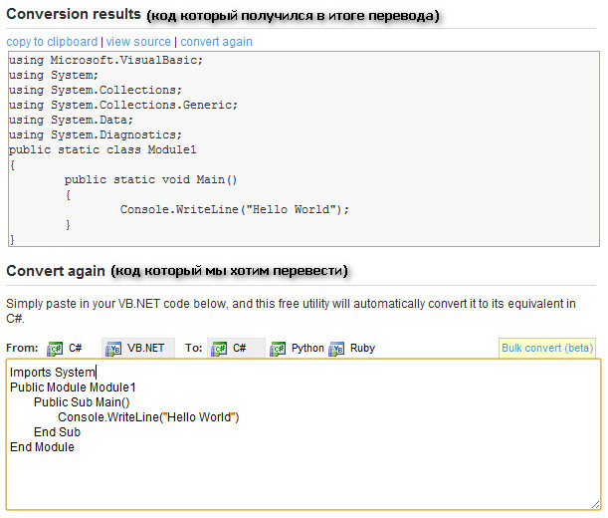608x518 pixels.
Task: Click the Ruby target language icon
Action: tap(336, 349)
